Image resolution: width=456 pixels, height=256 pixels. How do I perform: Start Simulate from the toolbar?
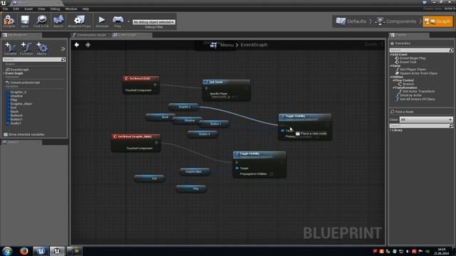[102, 21]
